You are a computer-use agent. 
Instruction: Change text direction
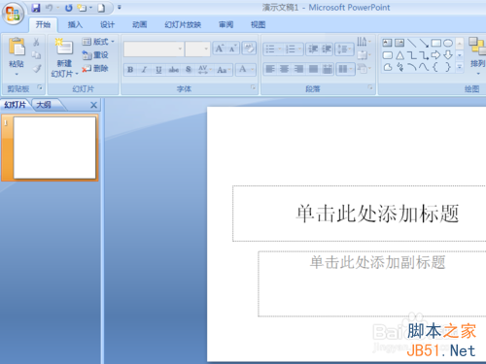point(364,42)
